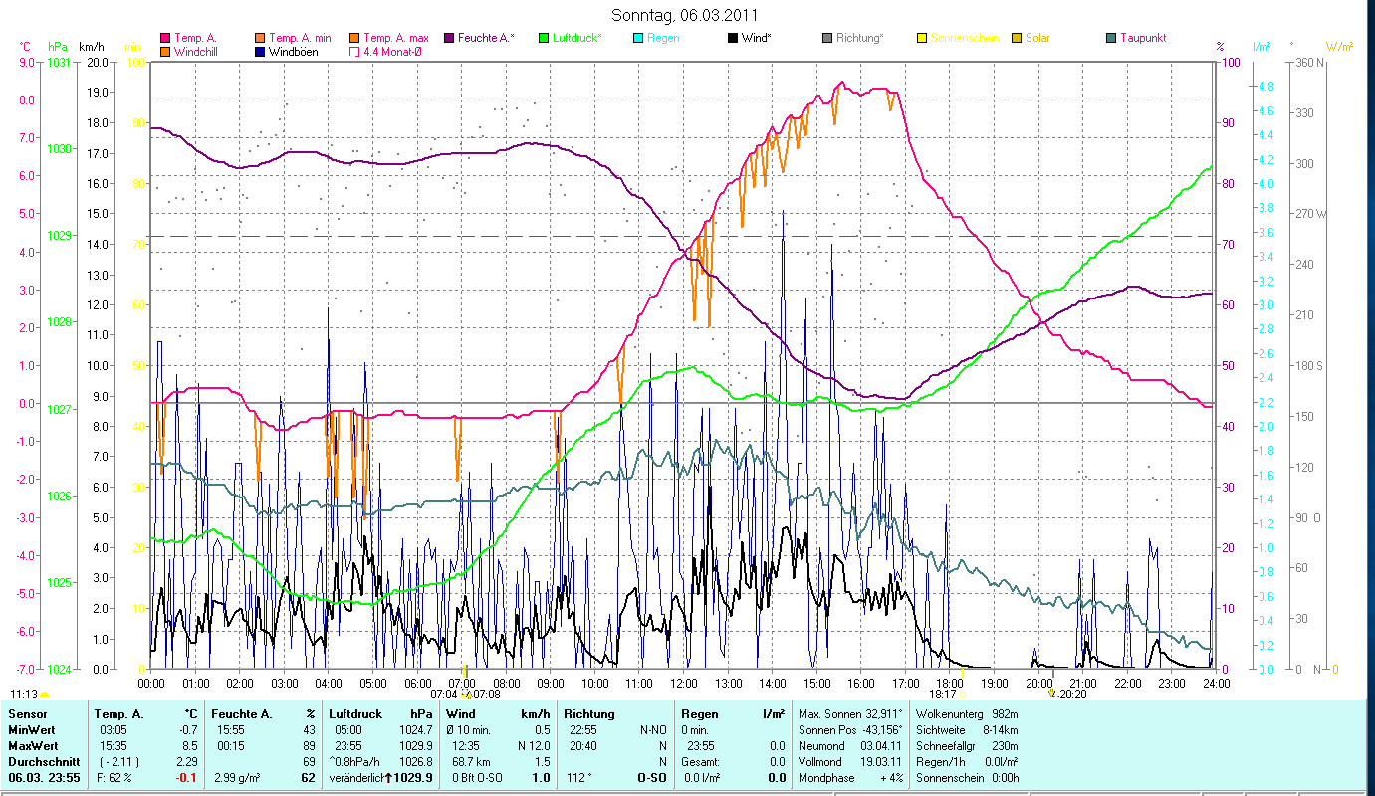This screenshot has width=1375, height=796.
Task: Toggle the yellow Sonnenschein legend box
Action: point(922,38)
